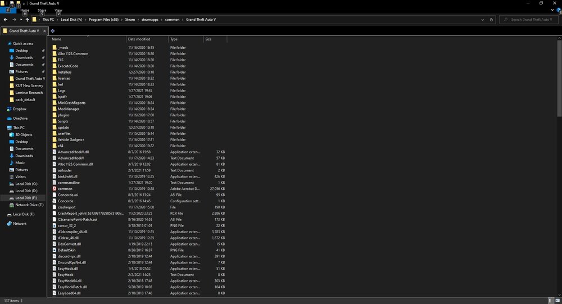Open Desktop under Quick access

21,51
